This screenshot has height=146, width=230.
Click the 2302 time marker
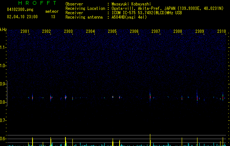coord(46,31)
